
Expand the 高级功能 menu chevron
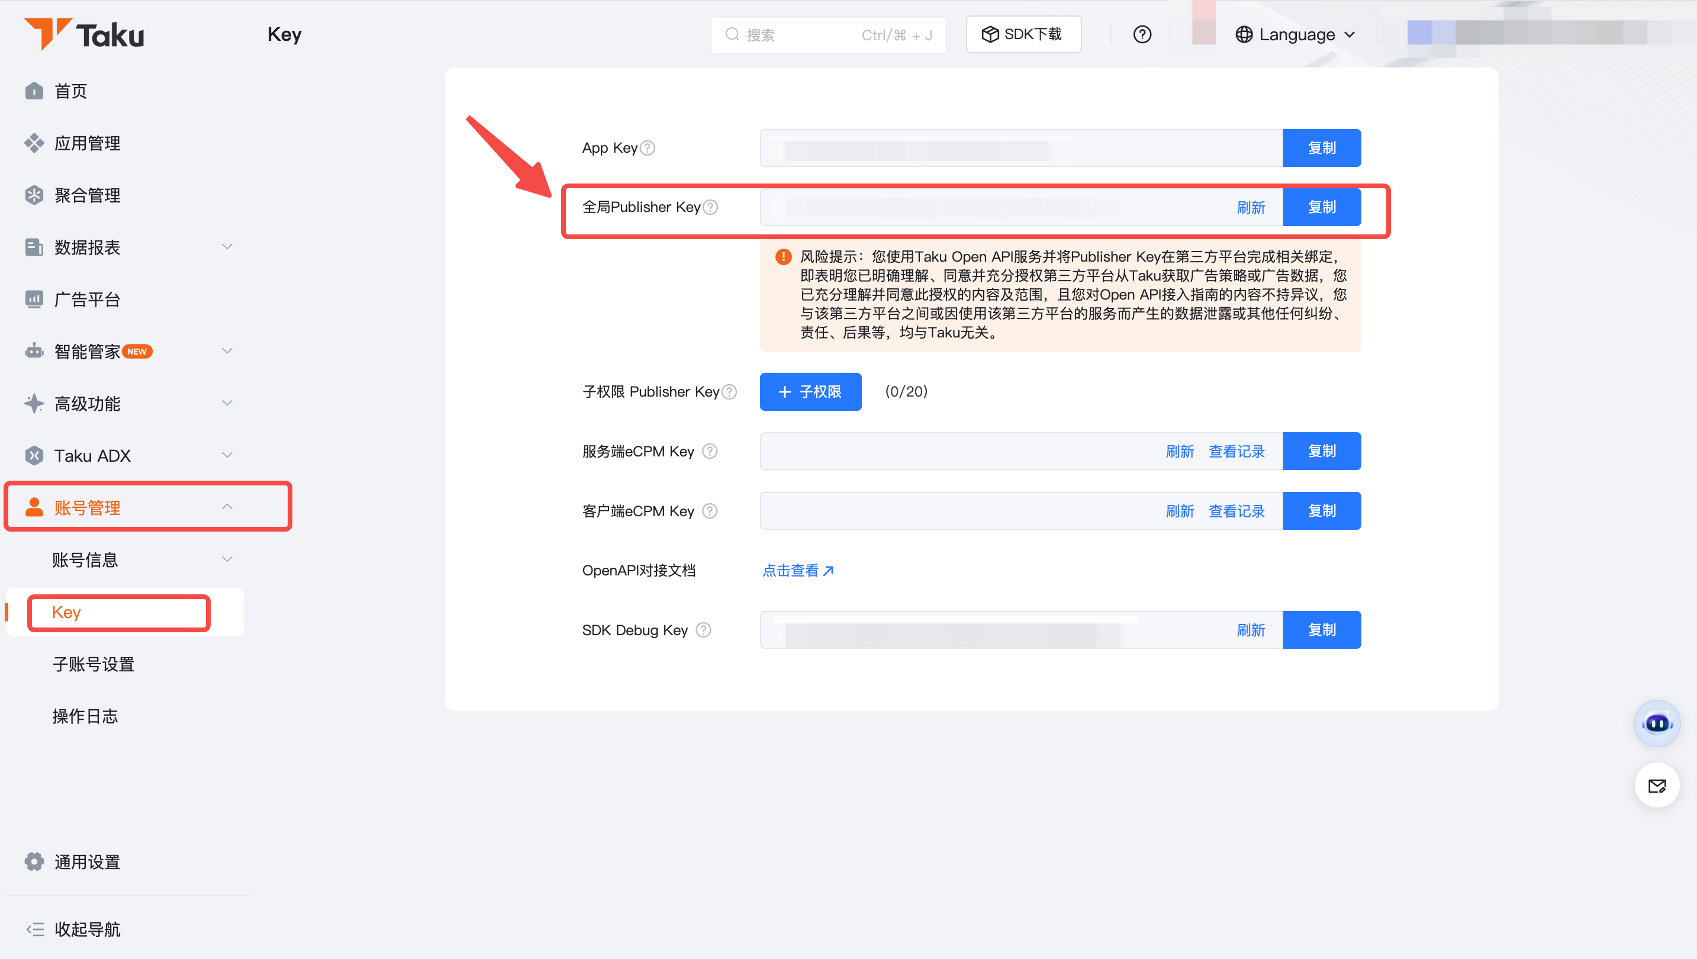227,403
